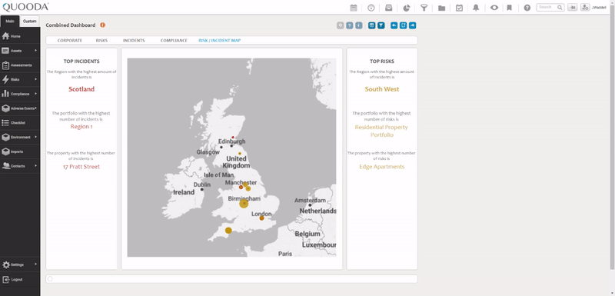Click the large yellow marker near Birmingham
This screenshot has height=296, width=615.
(244, 204)
